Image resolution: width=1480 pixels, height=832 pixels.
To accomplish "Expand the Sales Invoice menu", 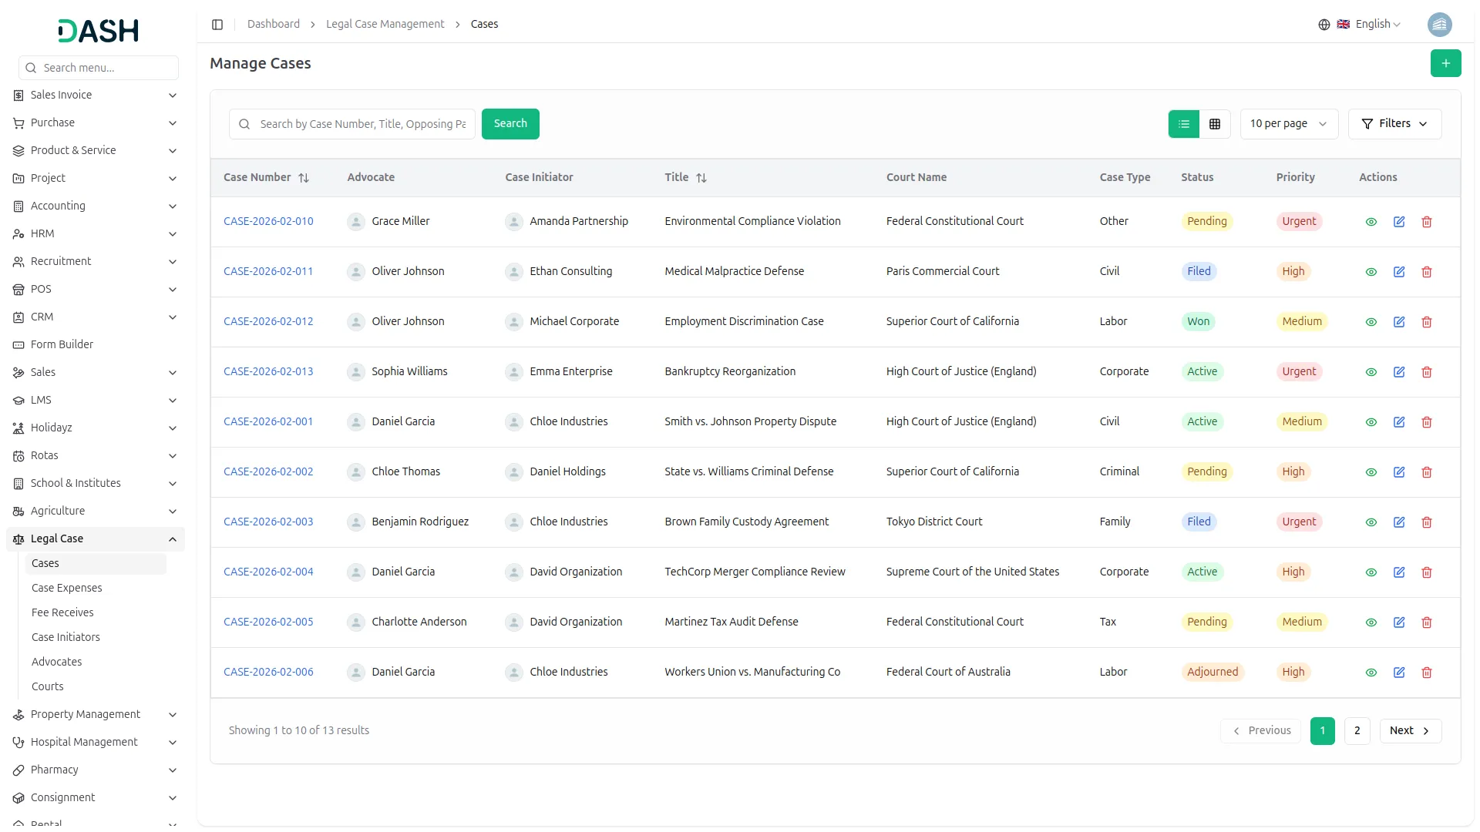I will pyautogui.click(x=95, y=96).
